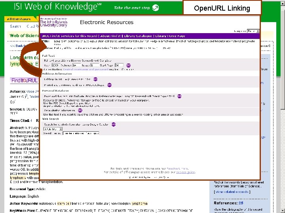This screenshot has width=285, height=213.
Task: Click the Search Terms input field
Action: (81, 133)
